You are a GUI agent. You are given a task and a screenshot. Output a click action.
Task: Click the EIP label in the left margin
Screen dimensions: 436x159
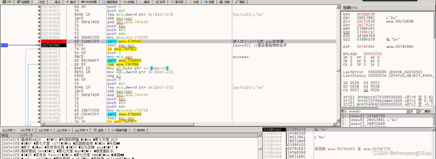pos(4,45)
